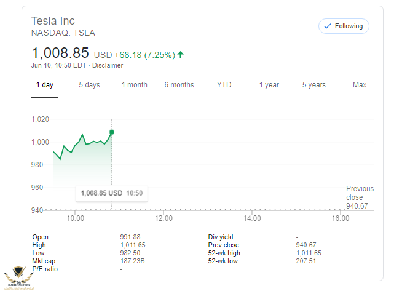
Task: Switch to the Max range tab
Action: click(x=360, y=85)
